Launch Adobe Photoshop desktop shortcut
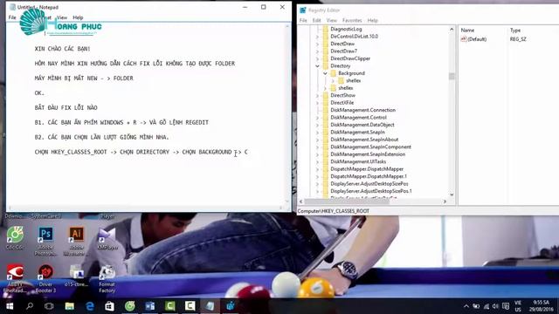Image resolution: width=559 pixels, height=314 pixels. pyautogui.click(x=45, y=241)
